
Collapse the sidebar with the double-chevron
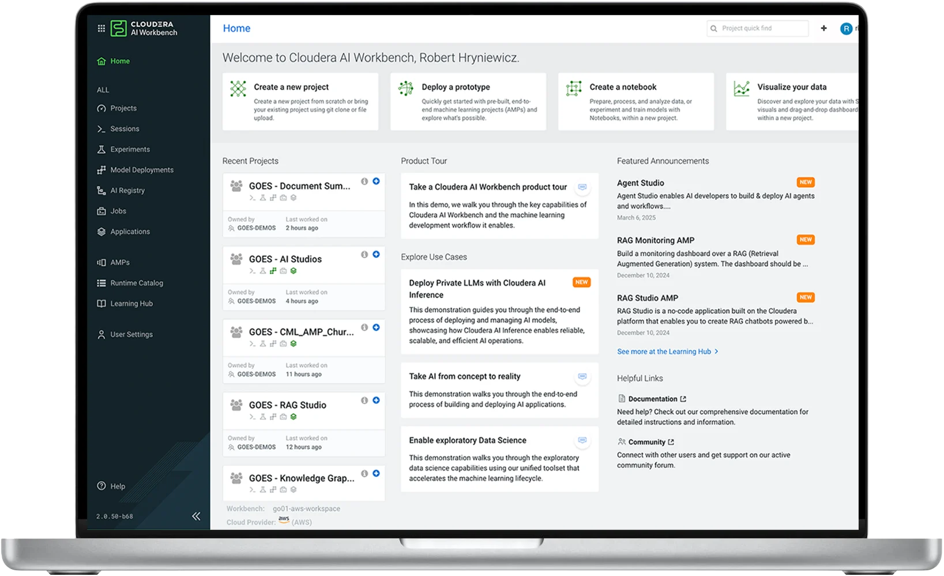tap(196, 516)
